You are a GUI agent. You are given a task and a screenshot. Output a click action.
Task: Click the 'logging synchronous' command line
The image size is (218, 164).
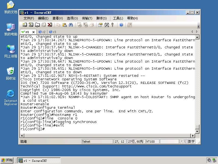click(59, 122)
